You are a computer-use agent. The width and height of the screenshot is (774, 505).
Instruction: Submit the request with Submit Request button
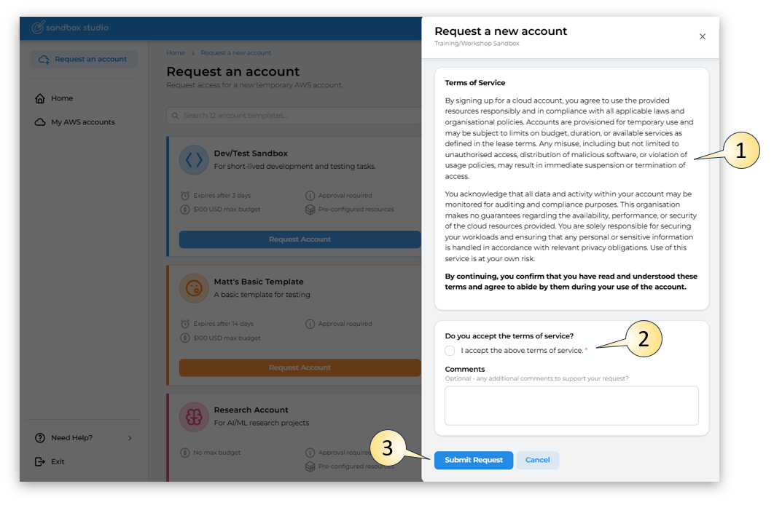click(x=474, y=460)
